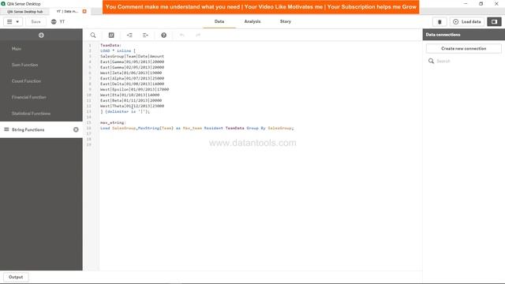Open search in the script editor
The image size is (505, 284).
[93, 35]
